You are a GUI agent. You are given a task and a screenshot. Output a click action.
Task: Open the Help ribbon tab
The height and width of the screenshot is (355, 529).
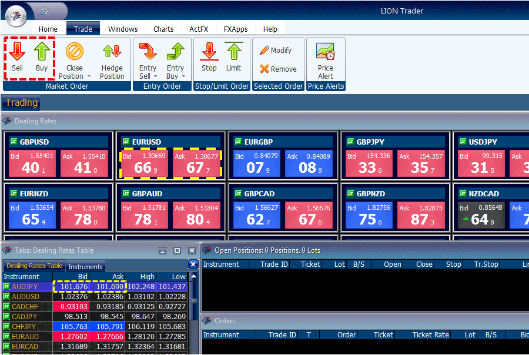click(270, 29)
